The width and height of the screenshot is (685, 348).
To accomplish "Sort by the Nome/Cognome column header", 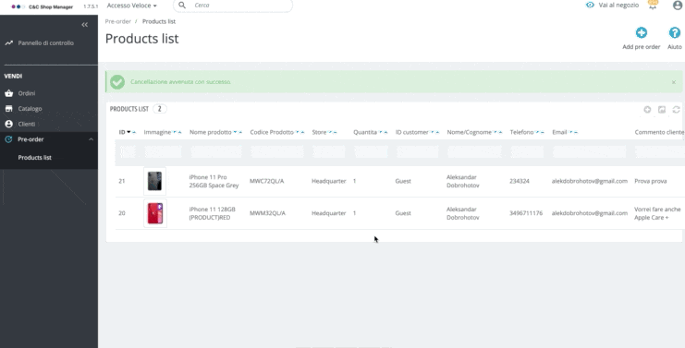I will [x=470, y=132].
